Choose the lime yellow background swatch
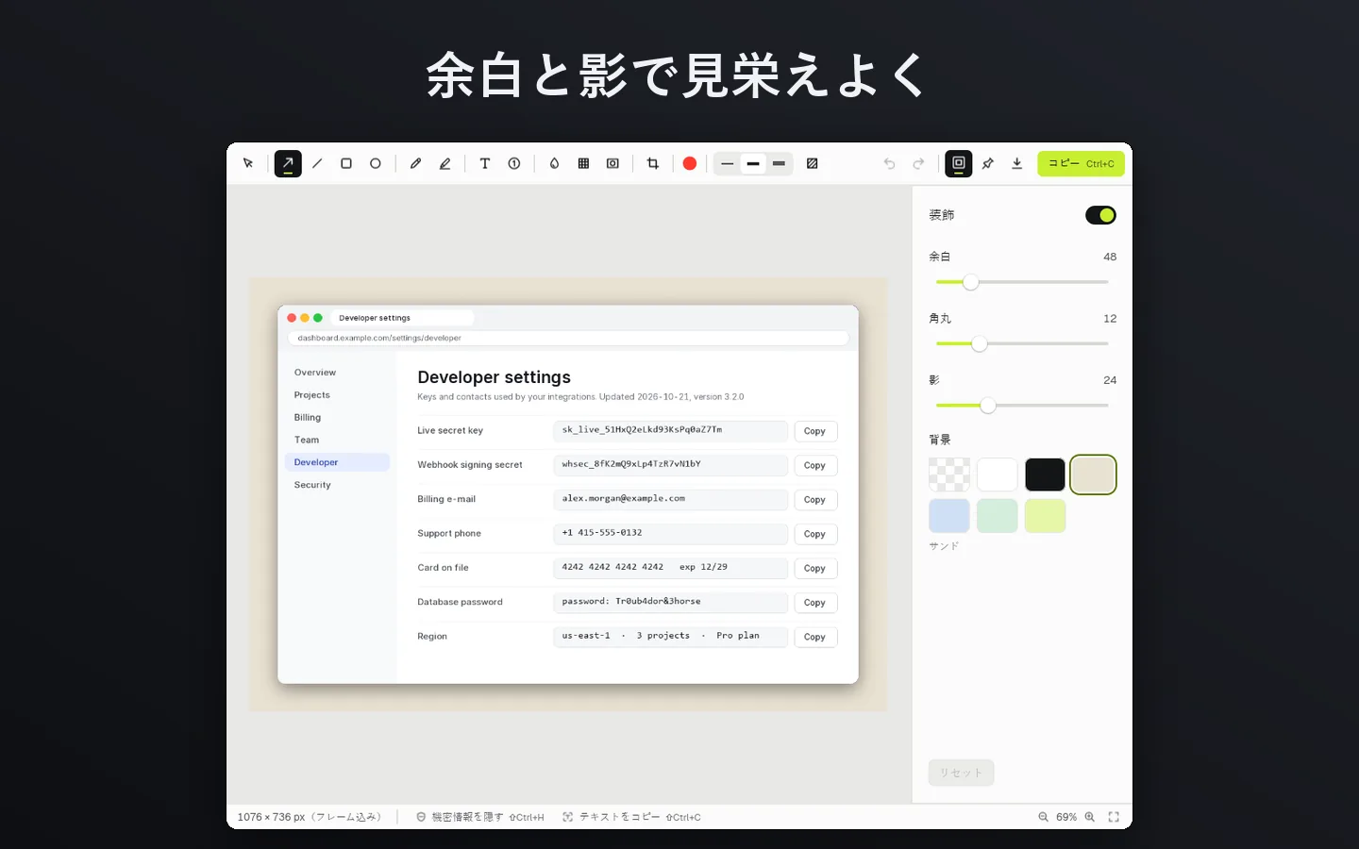Image resolution: width=1359 pixels, height=849 pixels. coord(1046,516)
